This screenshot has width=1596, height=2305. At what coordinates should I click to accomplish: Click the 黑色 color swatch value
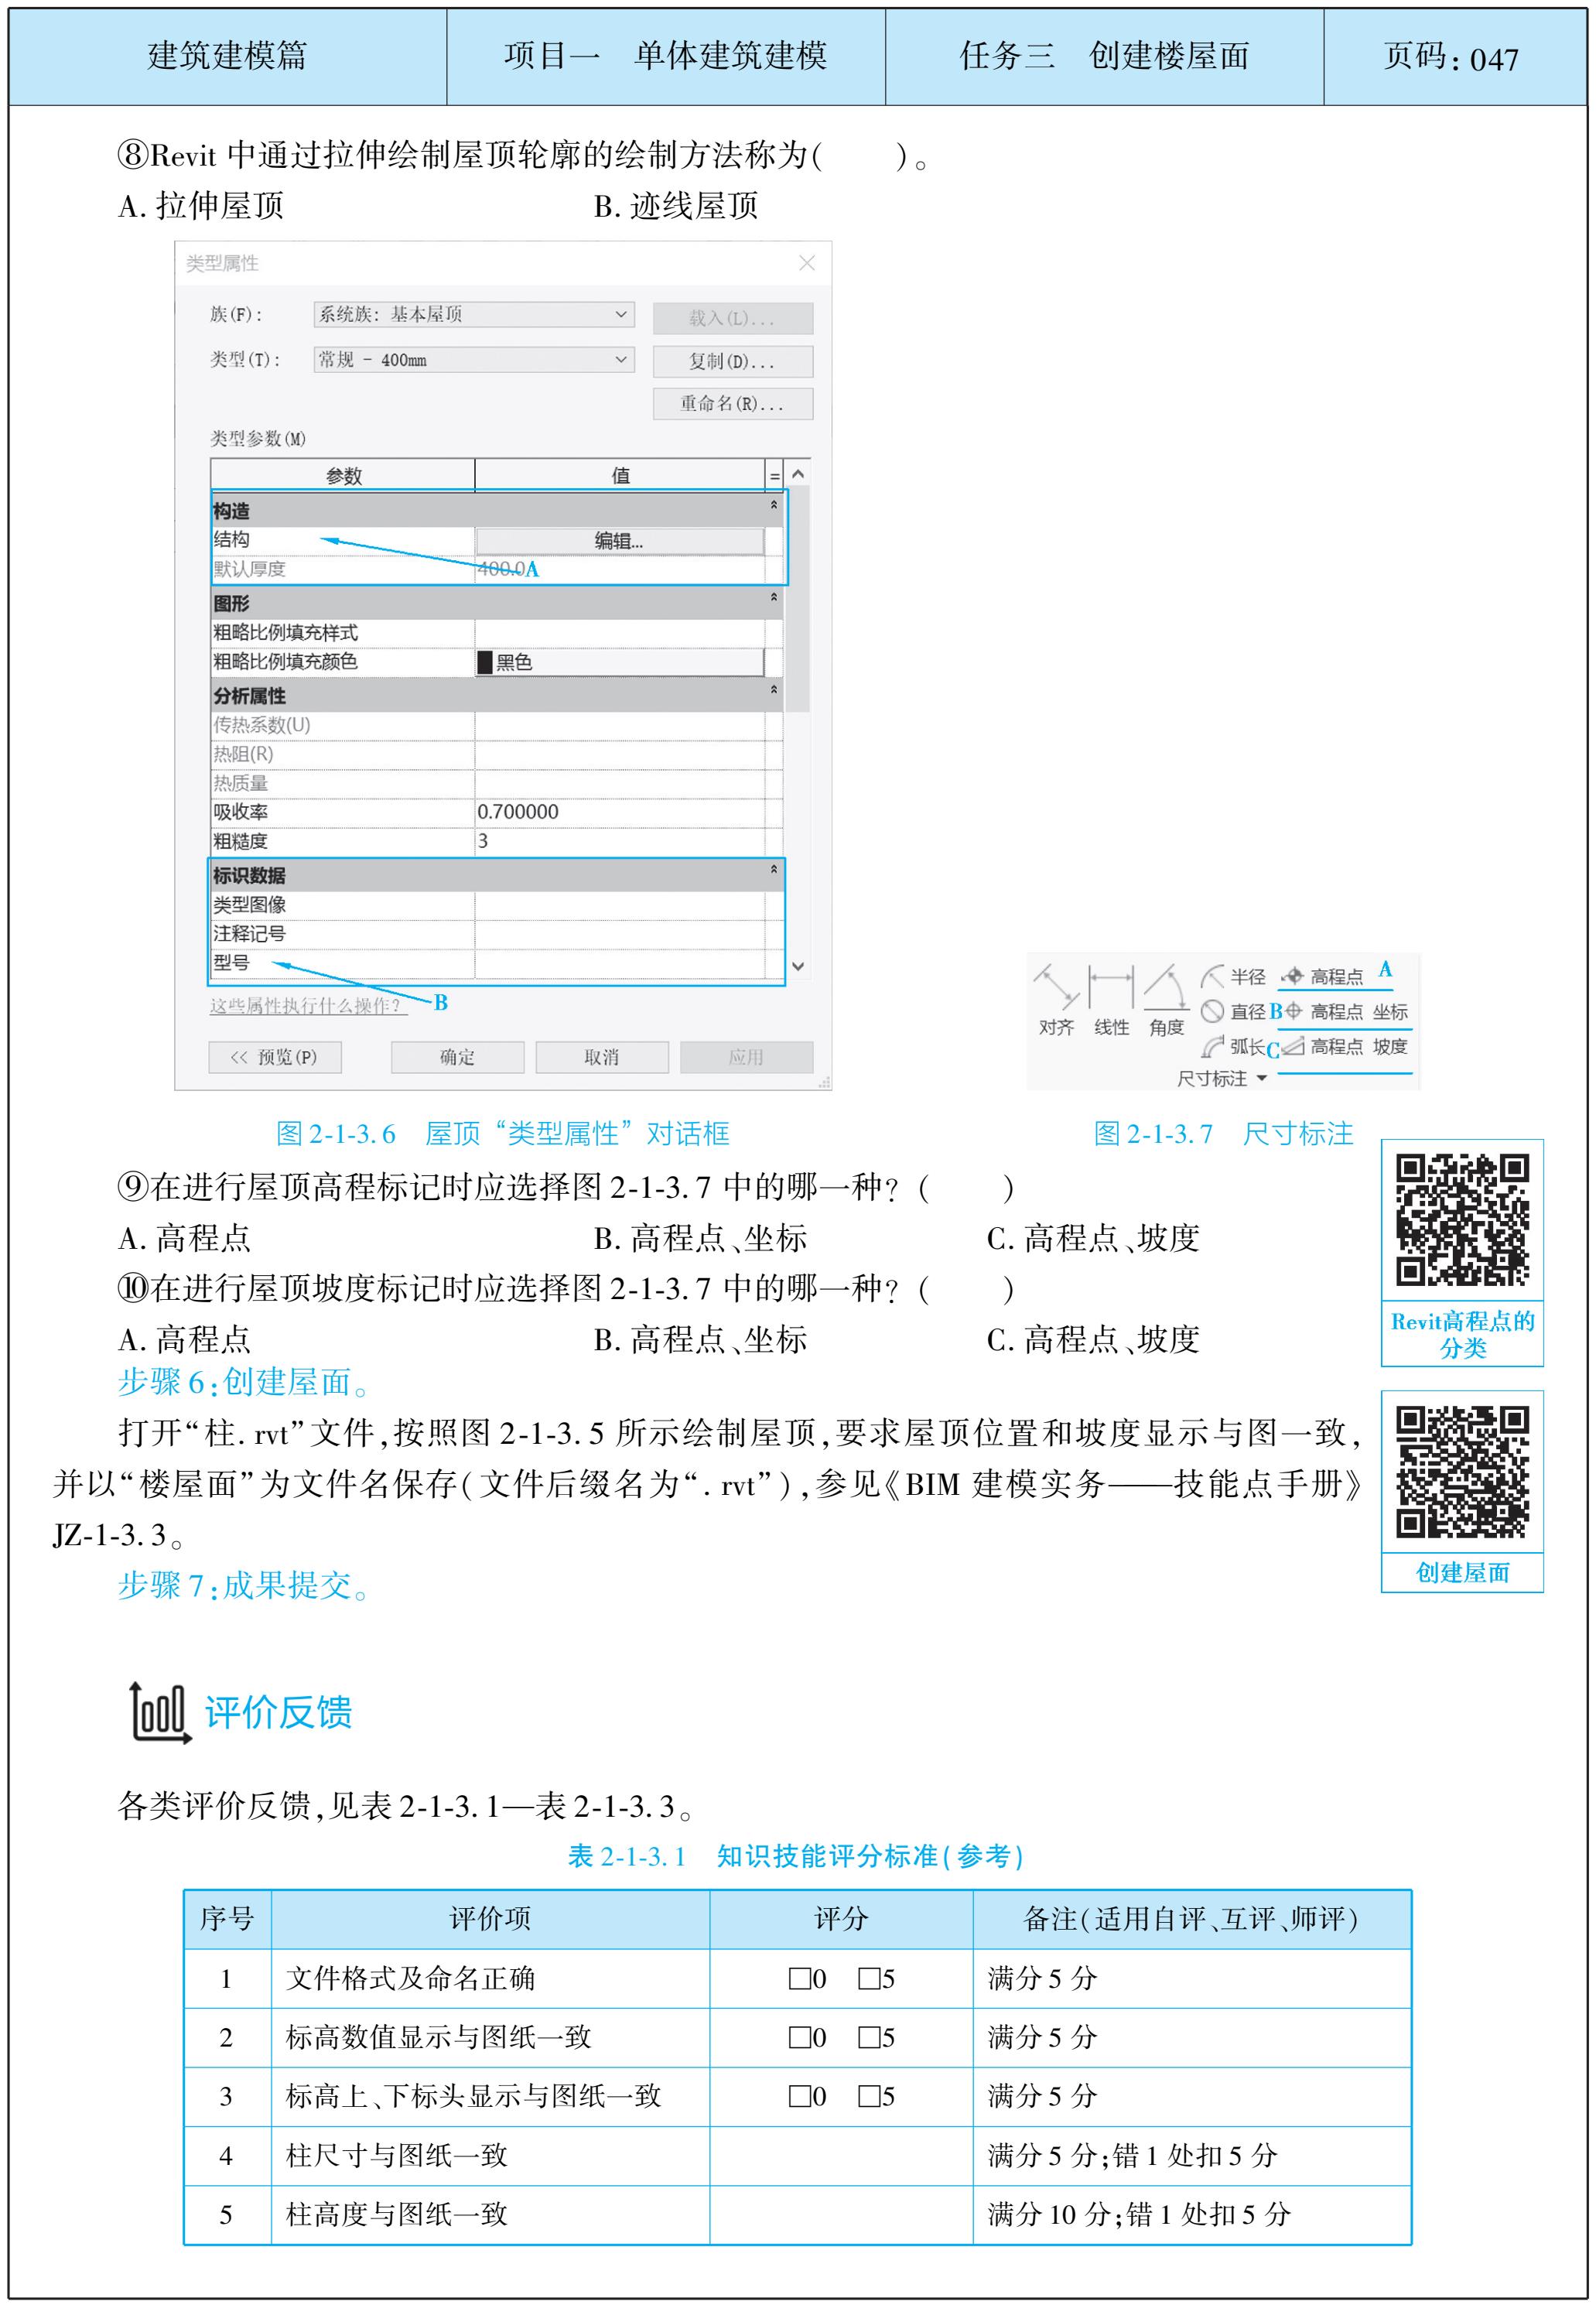619,662
